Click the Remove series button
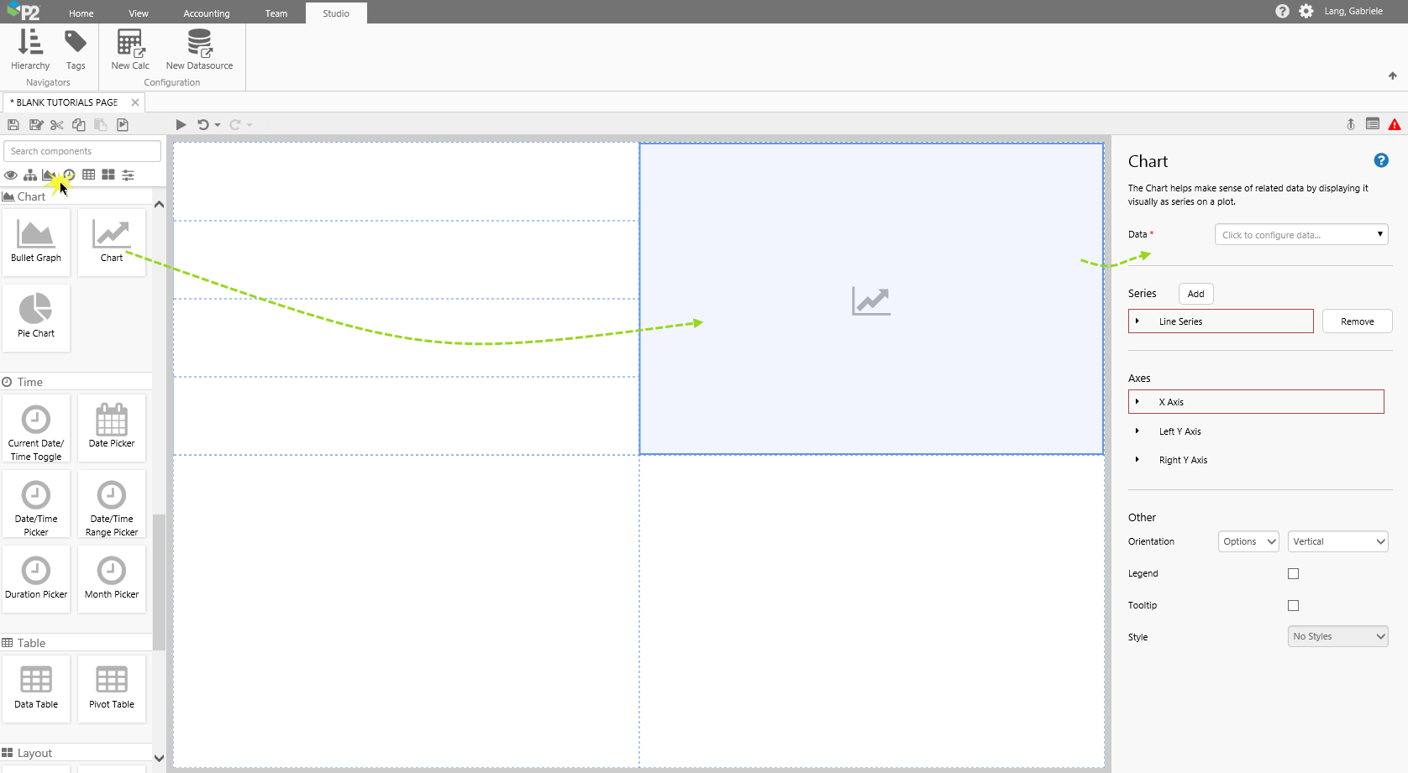 1358,321
